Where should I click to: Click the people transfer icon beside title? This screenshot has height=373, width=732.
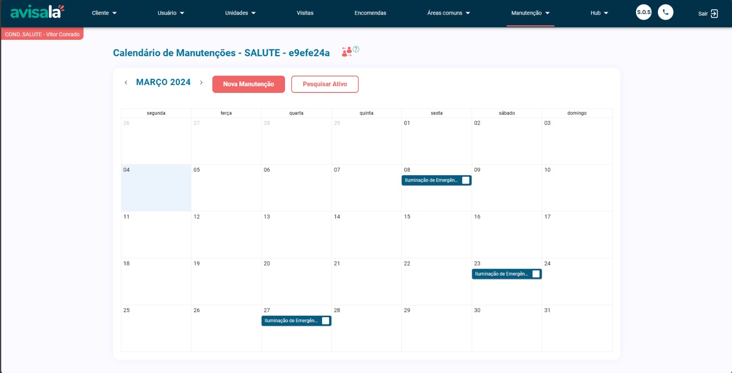coord(347,52)
